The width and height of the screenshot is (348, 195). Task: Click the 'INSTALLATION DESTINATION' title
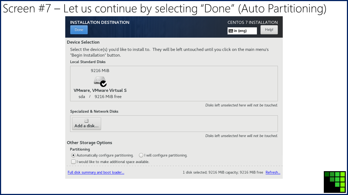point(100,22)
